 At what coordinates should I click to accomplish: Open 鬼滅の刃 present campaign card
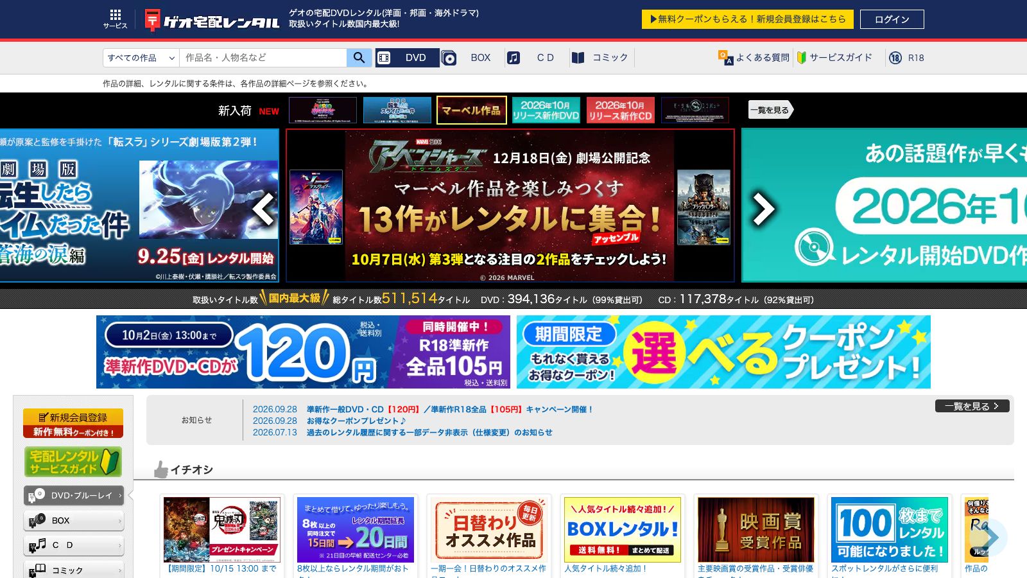point(222,530)
